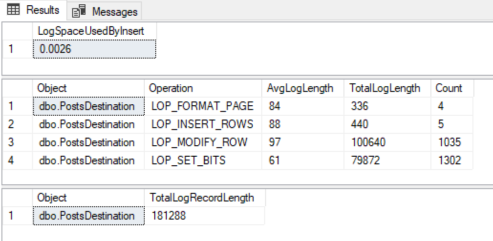The image size is (493, 241).
Task: Click the 79872 total log length cell
Action: pyautogui.click(x=365, y=161)
